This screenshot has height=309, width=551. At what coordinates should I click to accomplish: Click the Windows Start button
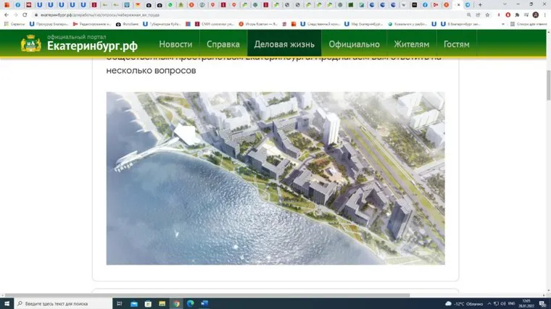[x=7, y=303]
